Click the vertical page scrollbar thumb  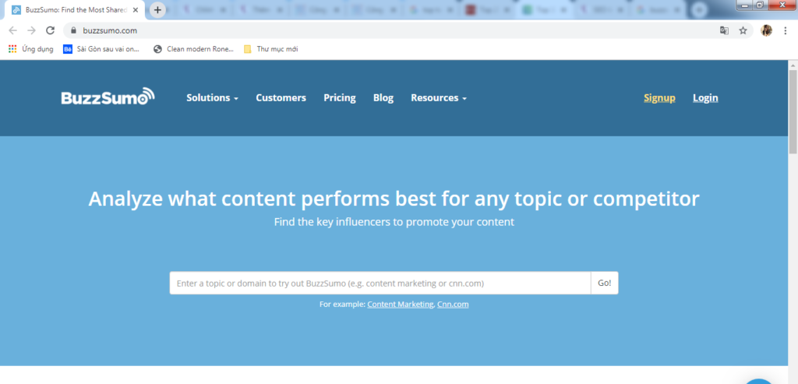tap(793, 111)
